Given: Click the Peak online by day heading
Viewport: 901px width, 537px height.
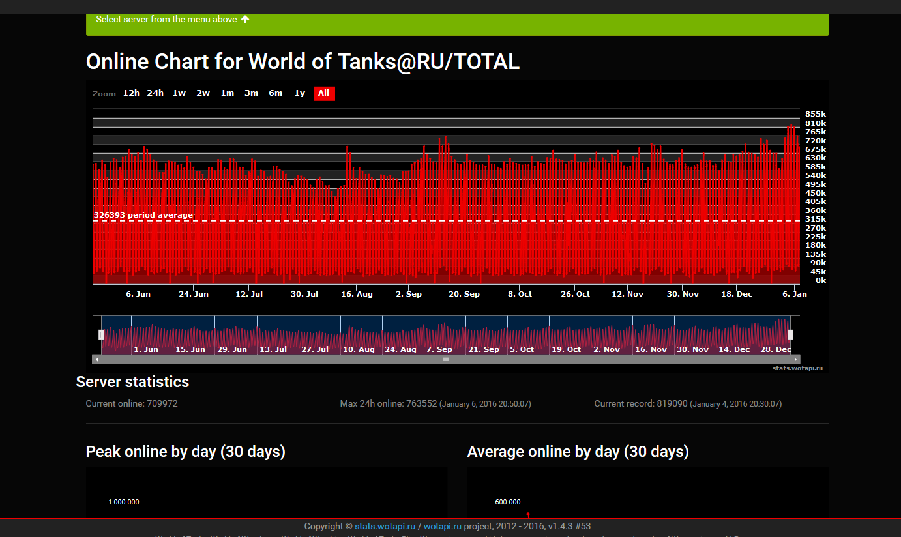Looking at the screenshot, I should pos(186,452).
